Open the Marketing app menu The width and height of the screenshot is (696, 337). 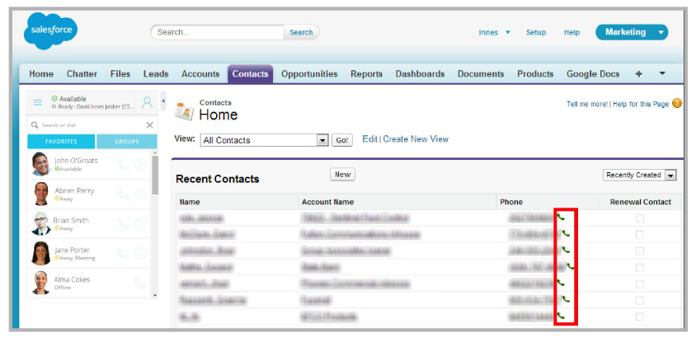tap(632, 32)
